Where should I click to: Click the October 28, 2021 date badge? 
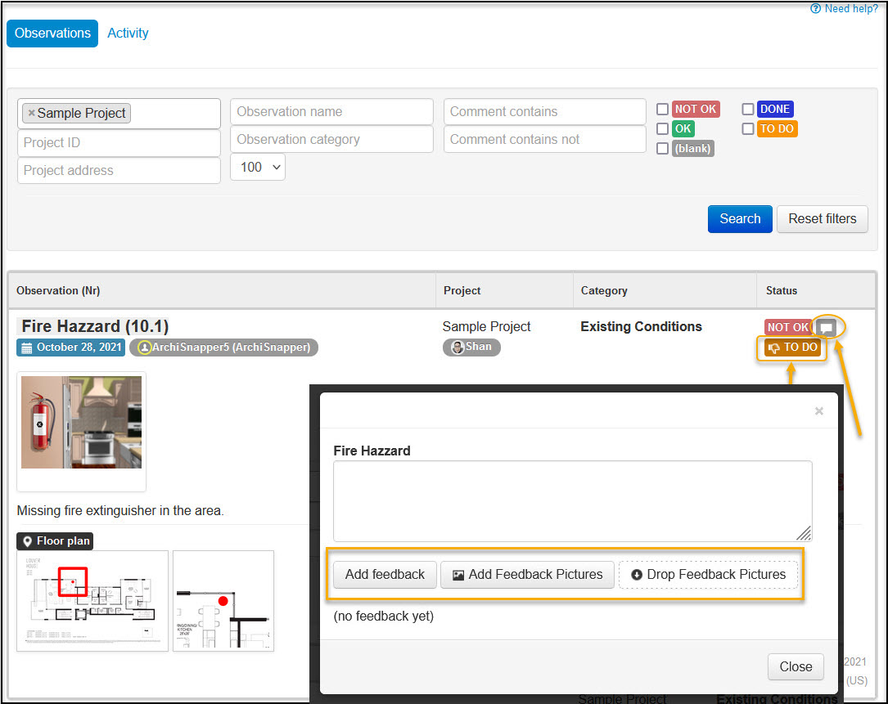tap(70, 347)
